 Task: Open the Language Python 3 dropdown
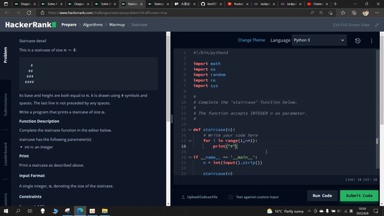tap(319, 40)
